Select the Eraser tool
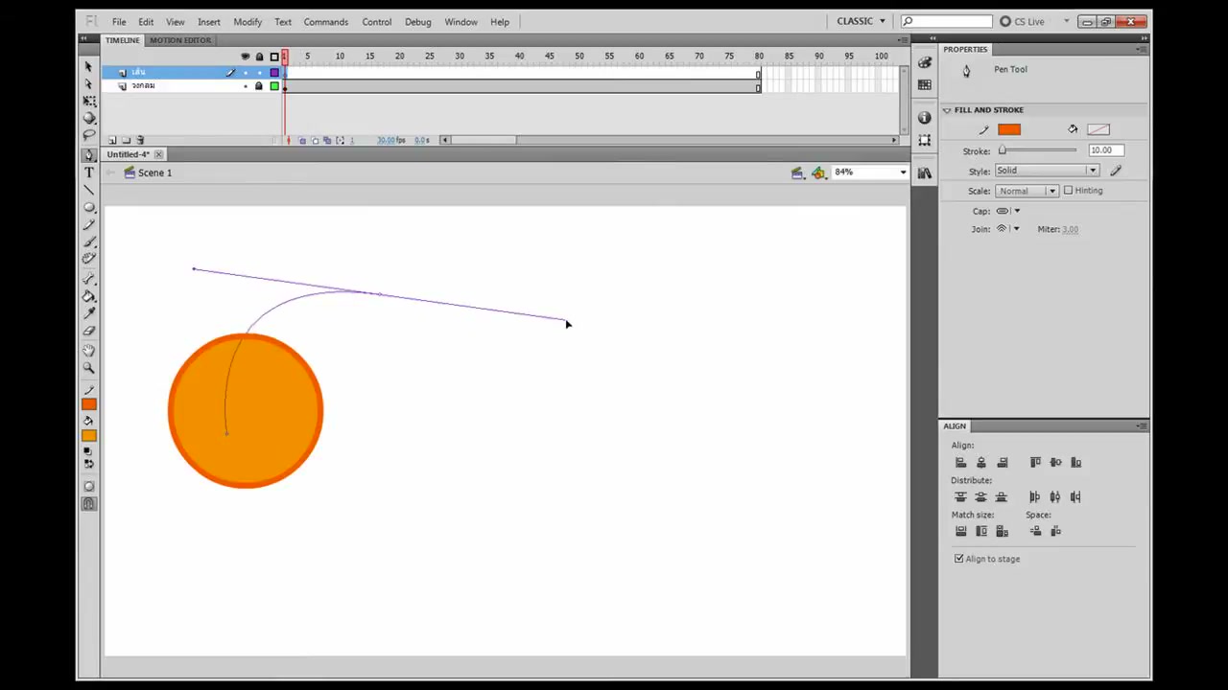The width and height of the screenshot is (1228, 690). pyautogui.click(x=88, y=331)
